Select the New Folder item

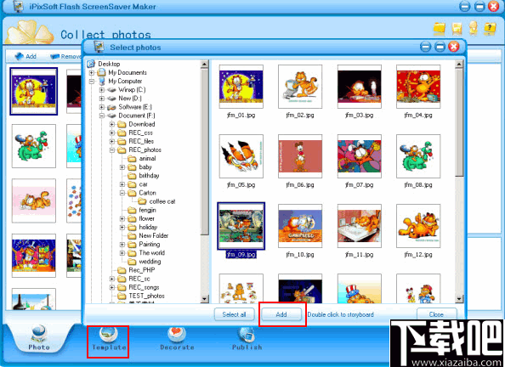click(153, 235)
